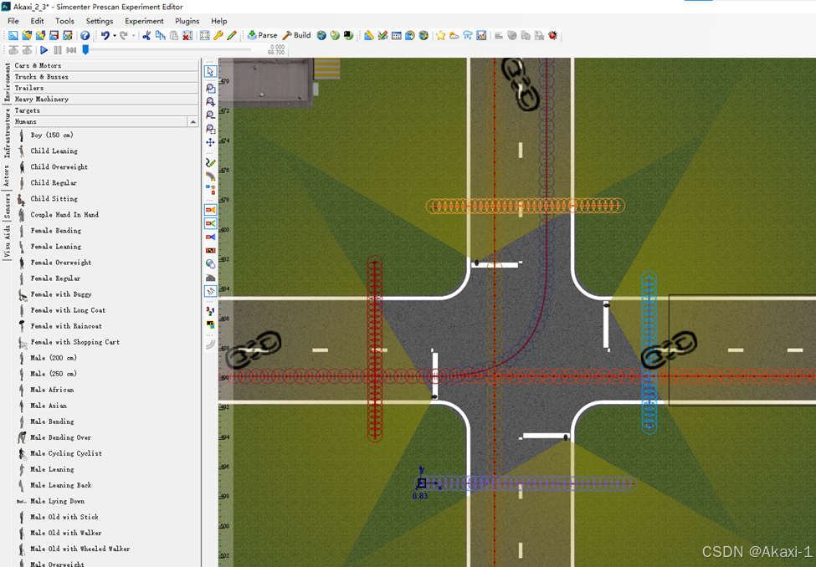
Task: Click the yellow layers ordering icon
Action: click(210, 324)
